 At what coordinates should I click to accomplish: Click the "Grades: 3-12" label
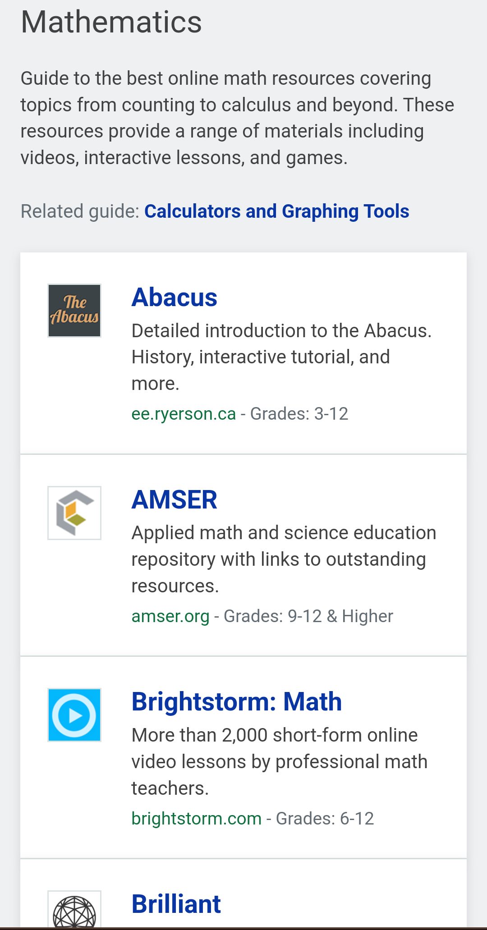click(299, 414)
